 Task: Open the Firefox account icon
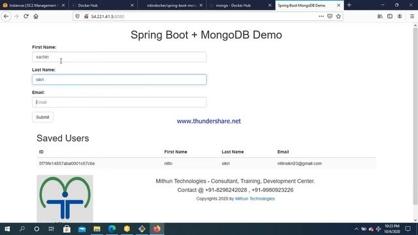(400, 16)
